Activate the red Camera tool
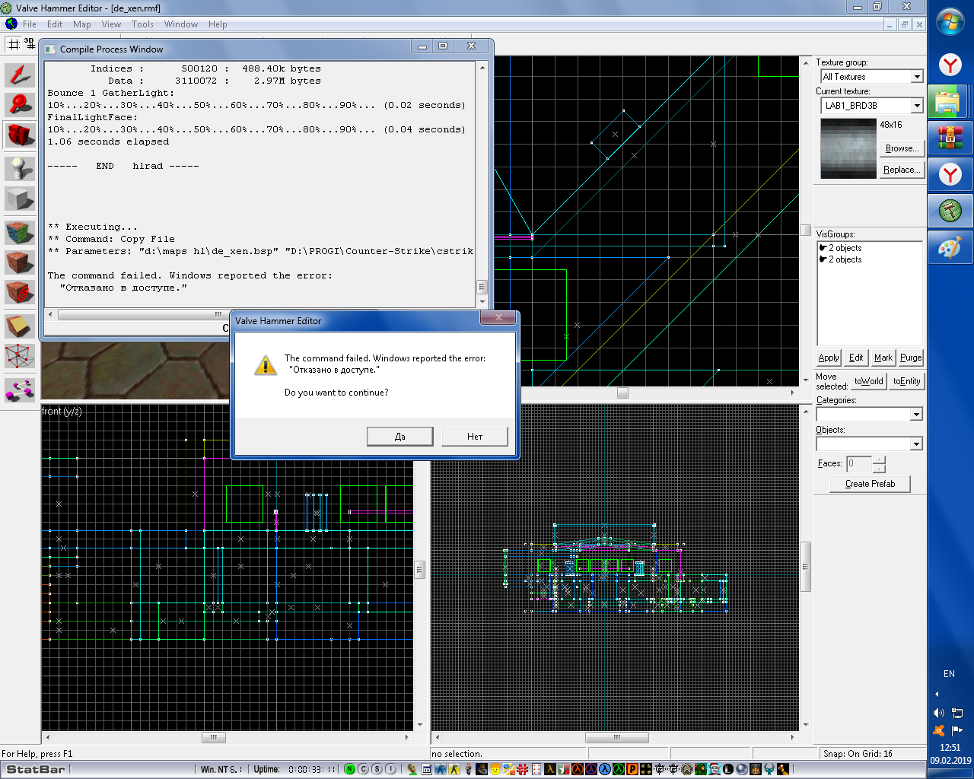 (x=21, y=135)
